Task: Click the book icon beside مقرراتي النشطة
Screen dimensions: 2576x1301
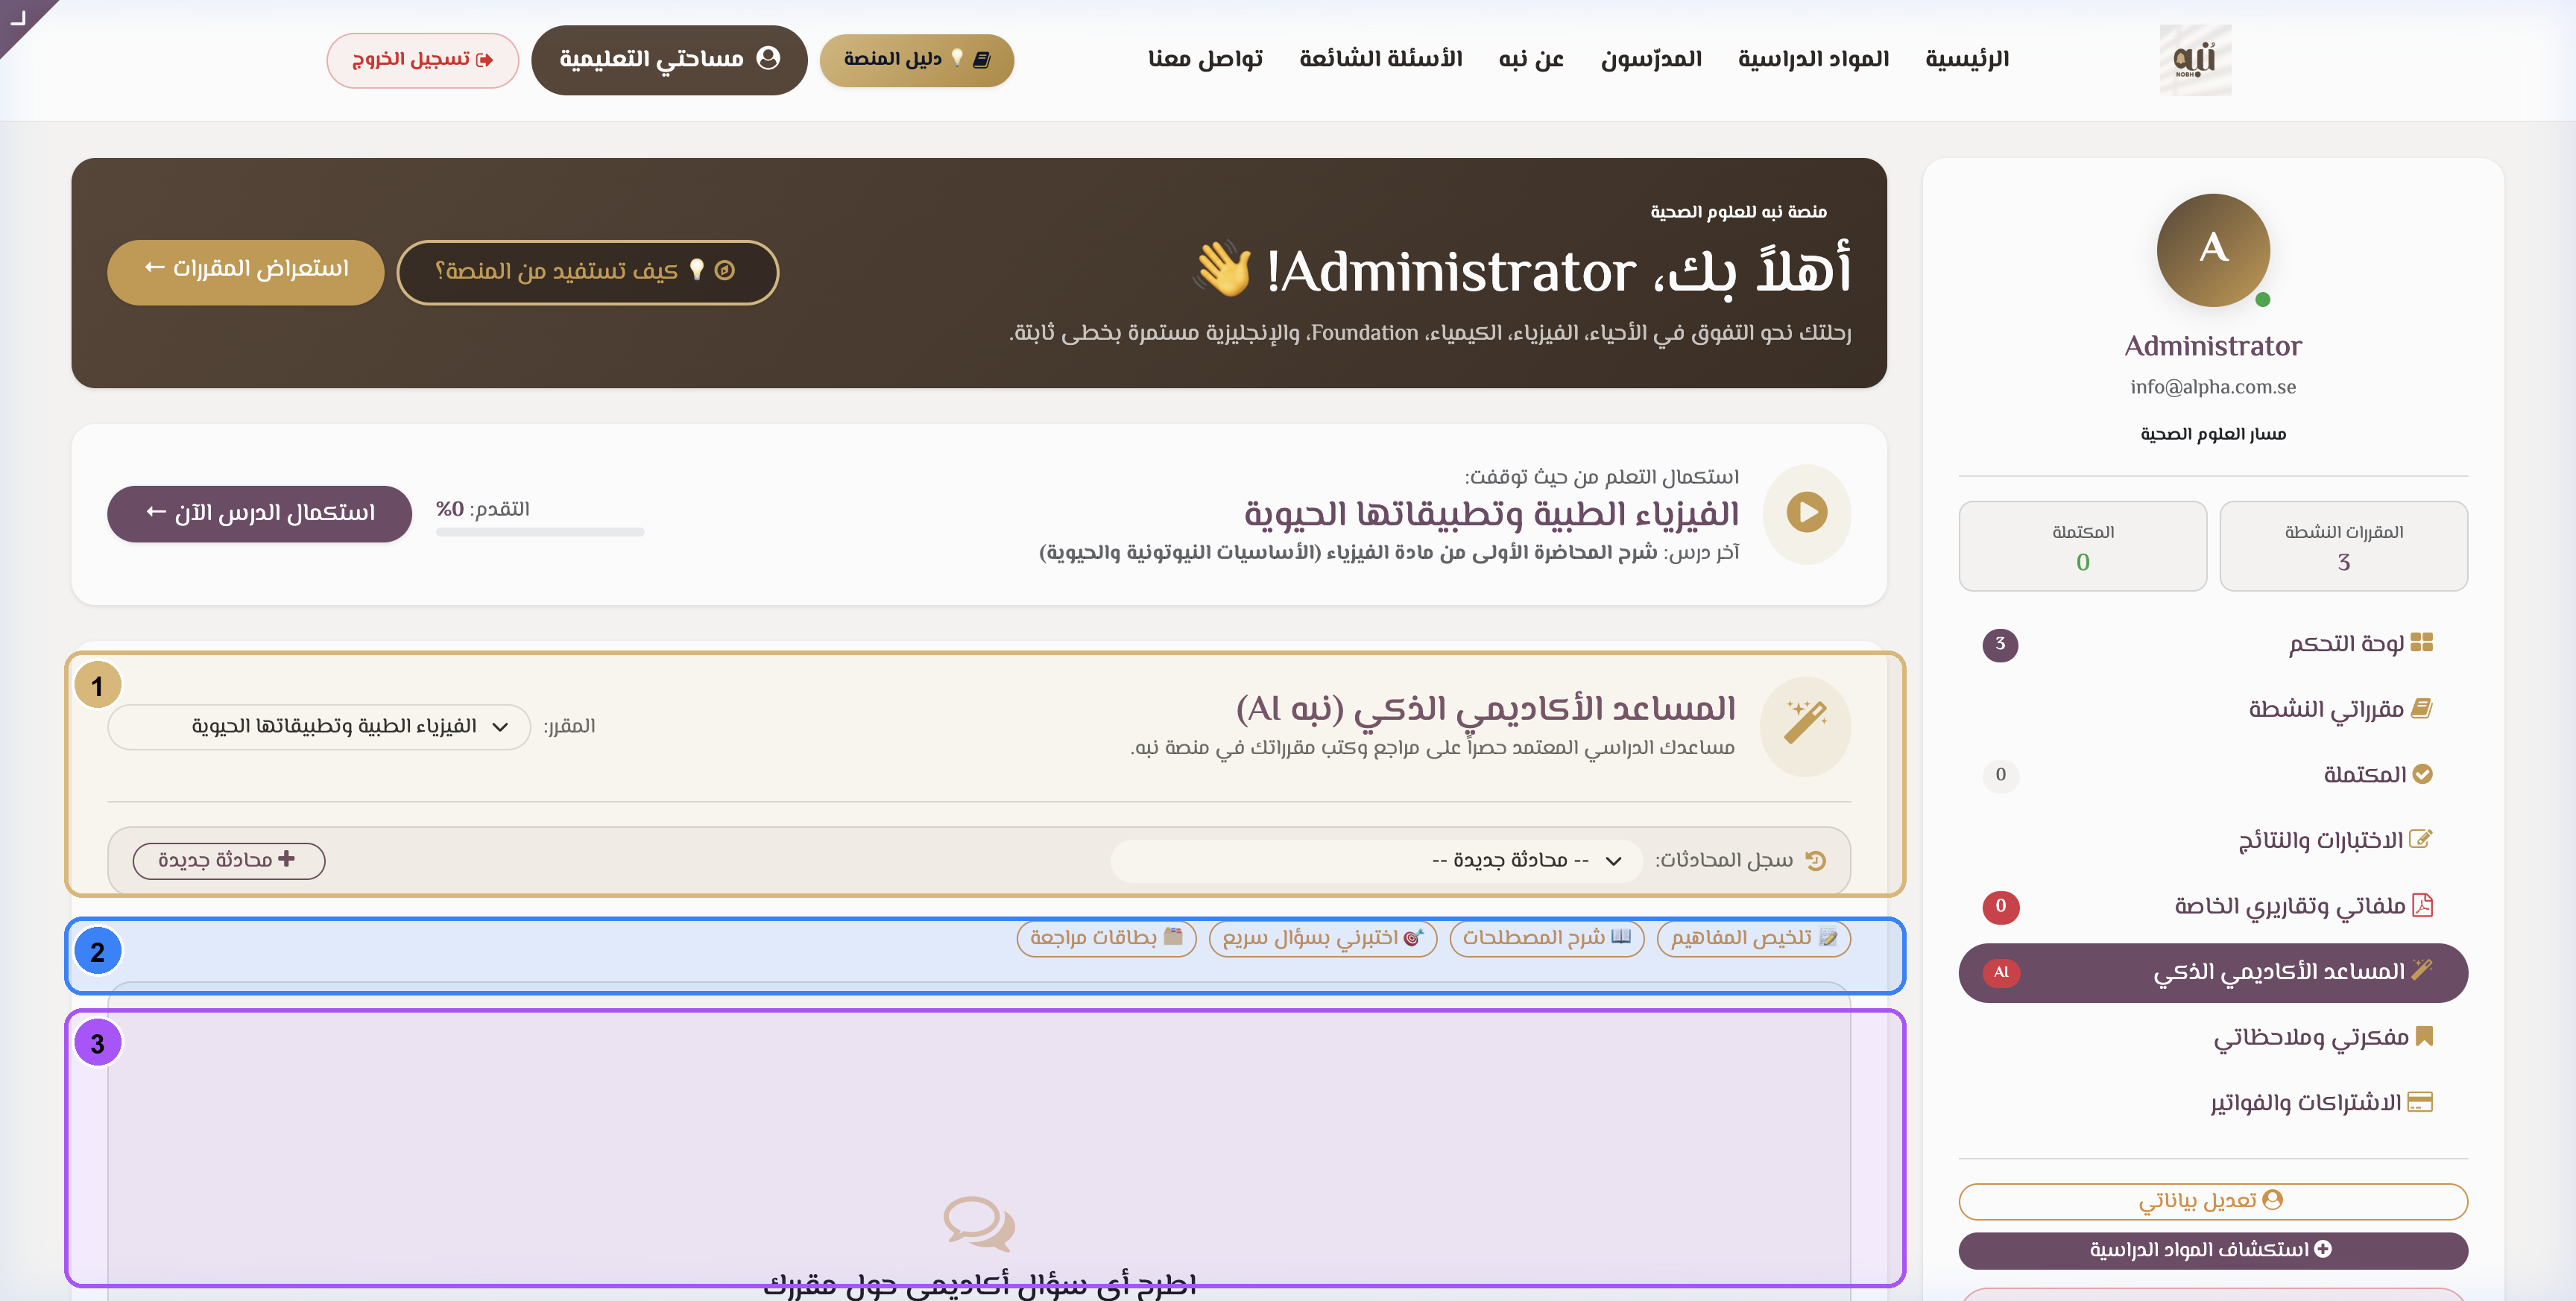Action: [x=2421, y=709]
